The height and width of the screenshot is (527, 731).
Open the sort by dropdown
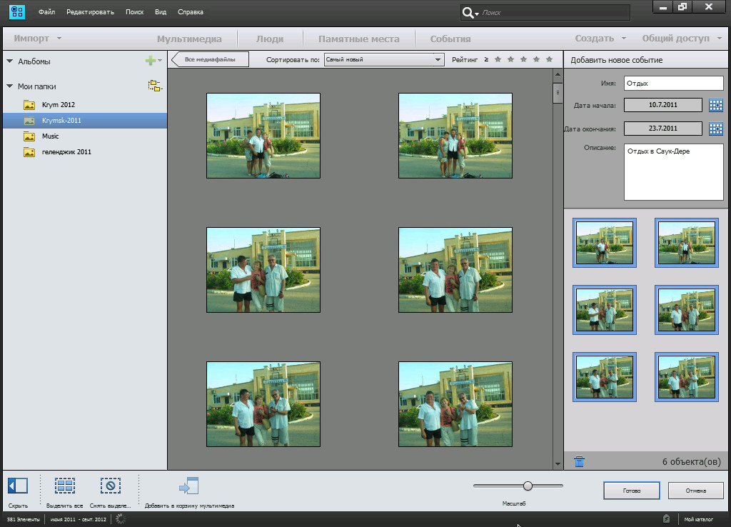(x=384, y=60)
